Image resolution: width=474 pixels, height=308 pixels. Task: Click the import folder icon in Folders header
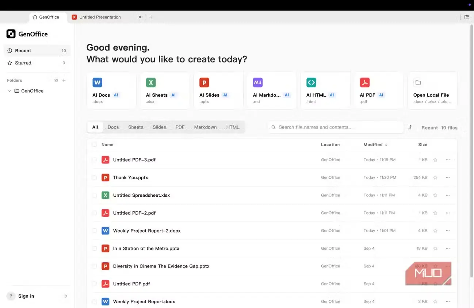[56, 80]
